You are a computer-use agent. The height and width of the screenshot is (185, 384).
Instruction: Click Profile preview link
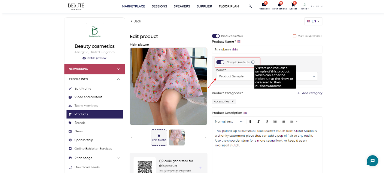click(94, 58)
